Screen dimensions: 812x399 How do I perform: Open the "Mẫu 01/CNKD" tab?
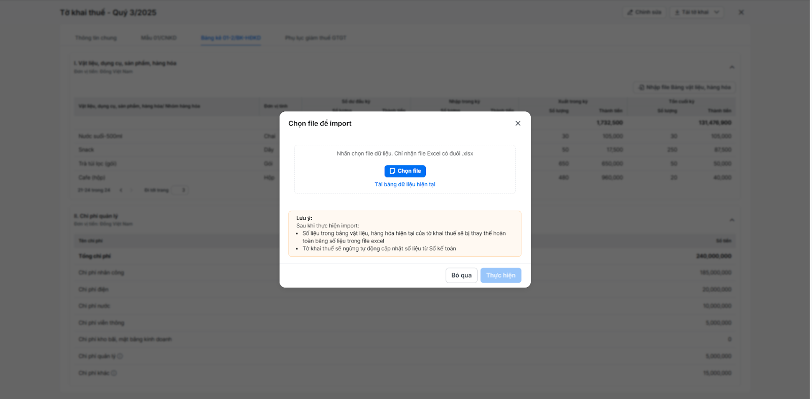click(159, 38)
